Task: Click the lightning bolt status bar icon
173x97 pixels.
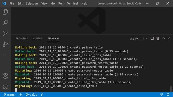Action: pos(42,95)
